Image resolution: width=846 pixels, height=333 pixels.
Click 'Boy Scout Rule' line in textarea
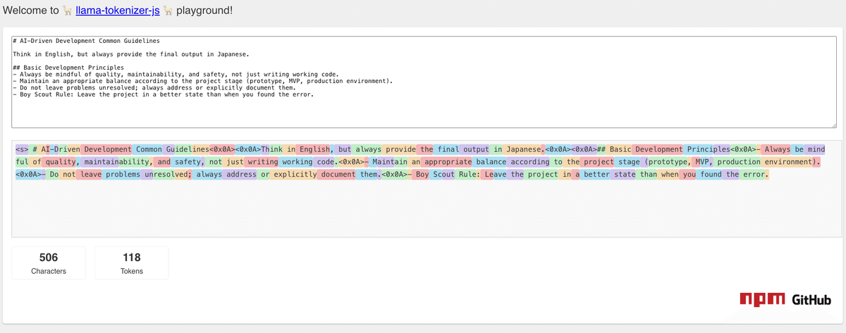(163, 94)
